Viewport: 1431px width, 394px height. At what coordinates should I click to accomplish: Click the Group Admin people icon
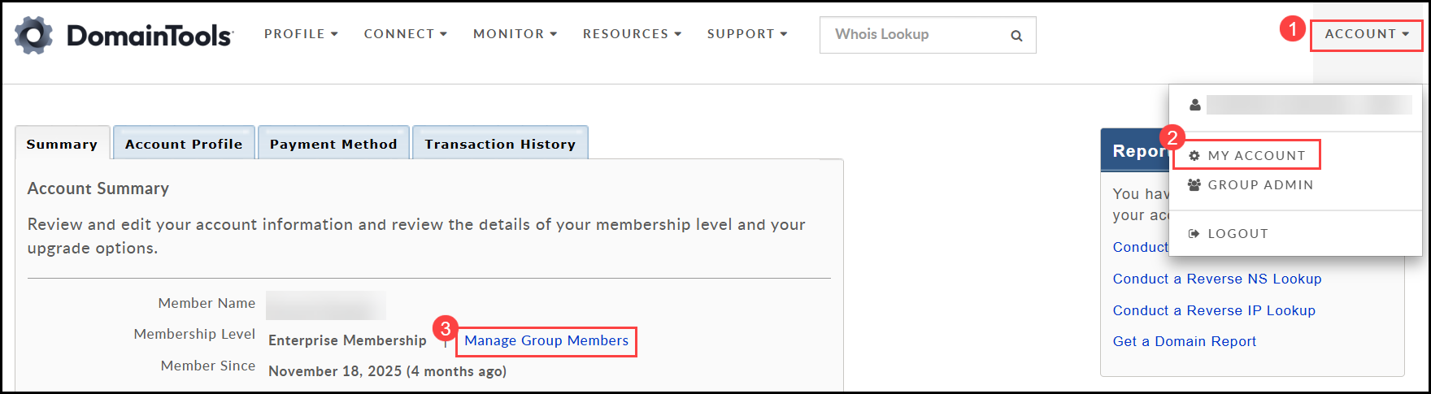(1194, 185)
